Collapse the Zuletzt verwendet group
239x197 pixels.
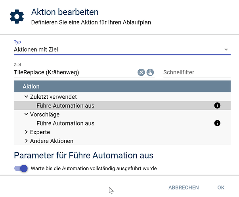(x=27, y=97)
